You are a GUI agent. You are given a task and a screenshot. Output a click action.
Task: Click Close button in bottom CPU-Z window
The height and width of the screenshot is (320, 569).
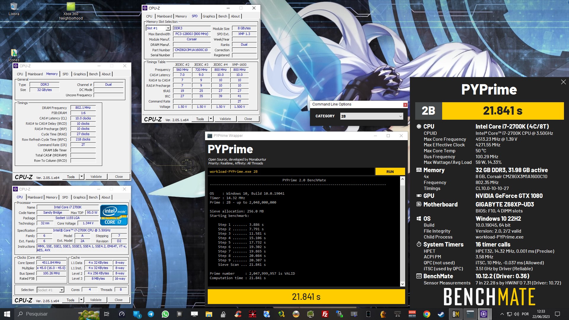click(119, 300)
